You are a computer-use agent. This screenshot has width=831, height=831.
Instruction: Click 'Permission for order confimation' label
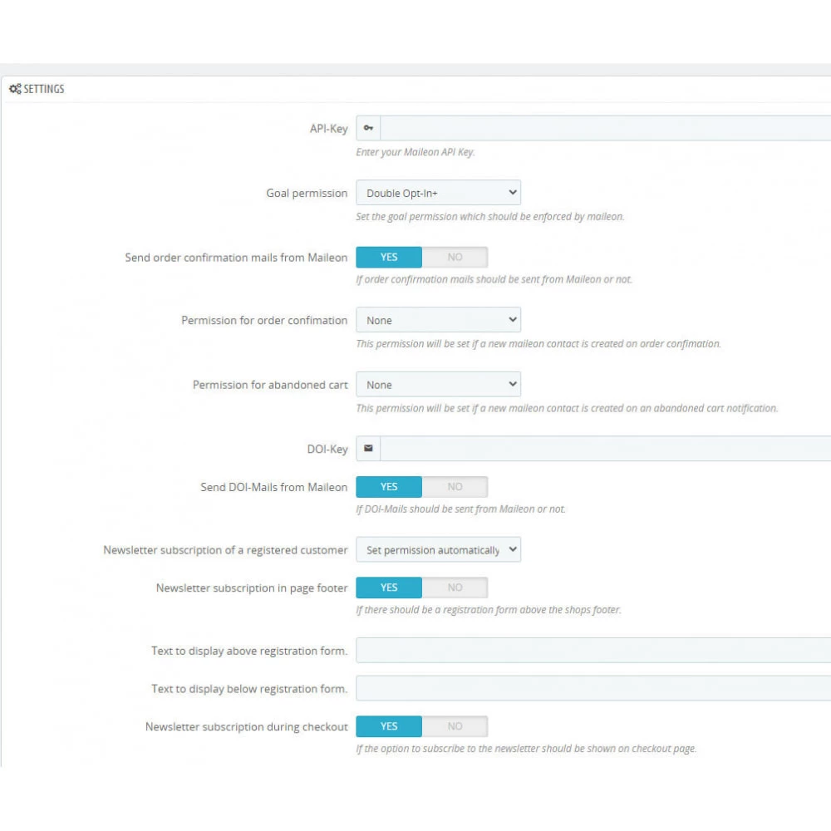coord(264,320)
